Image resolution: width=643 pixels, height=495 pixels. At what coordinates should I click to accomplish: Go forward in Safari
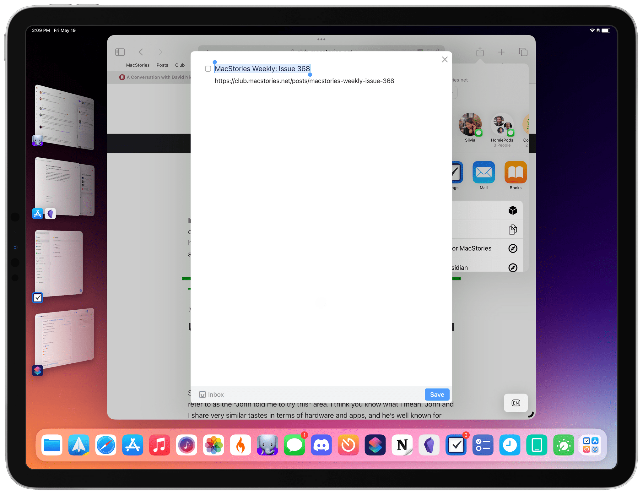pos(160,52)
